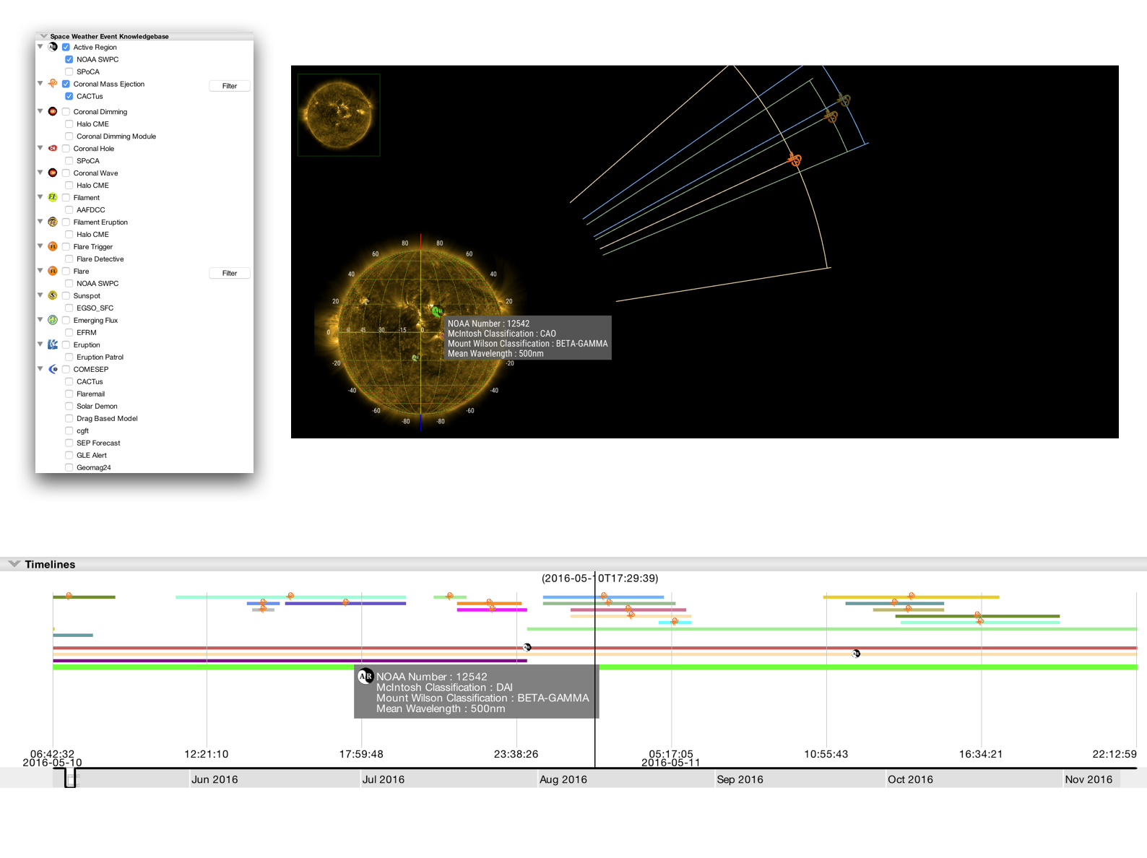Enable the Drag Based Model checkbox
Viewport: 1147px width, 858px height.
pos(69,418)
